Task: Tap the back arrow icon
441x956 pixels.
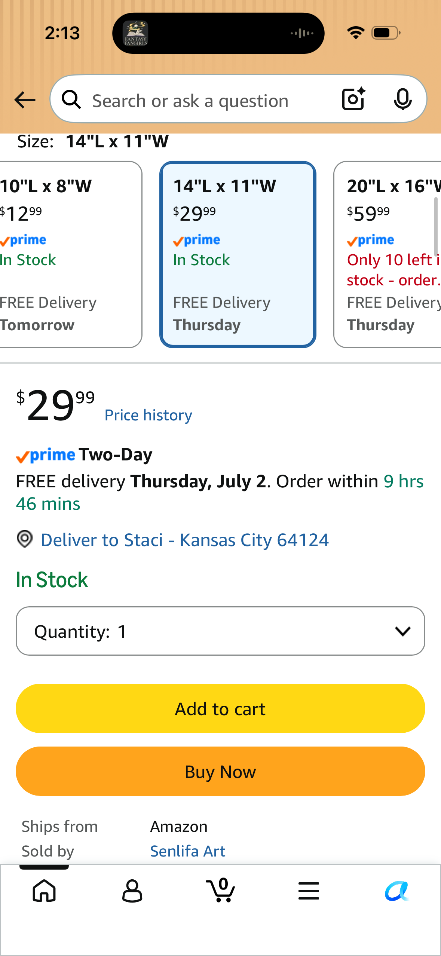Action: (x=25, y=100)
